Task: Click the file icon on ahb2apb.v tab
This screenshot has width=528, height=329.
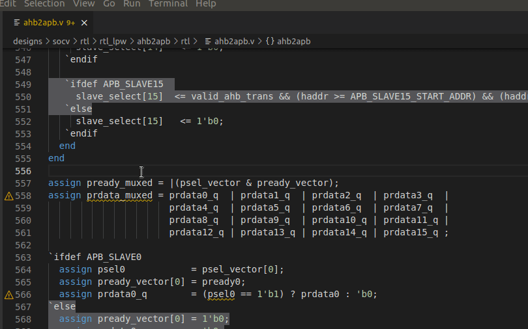Action: coord(17,22)
